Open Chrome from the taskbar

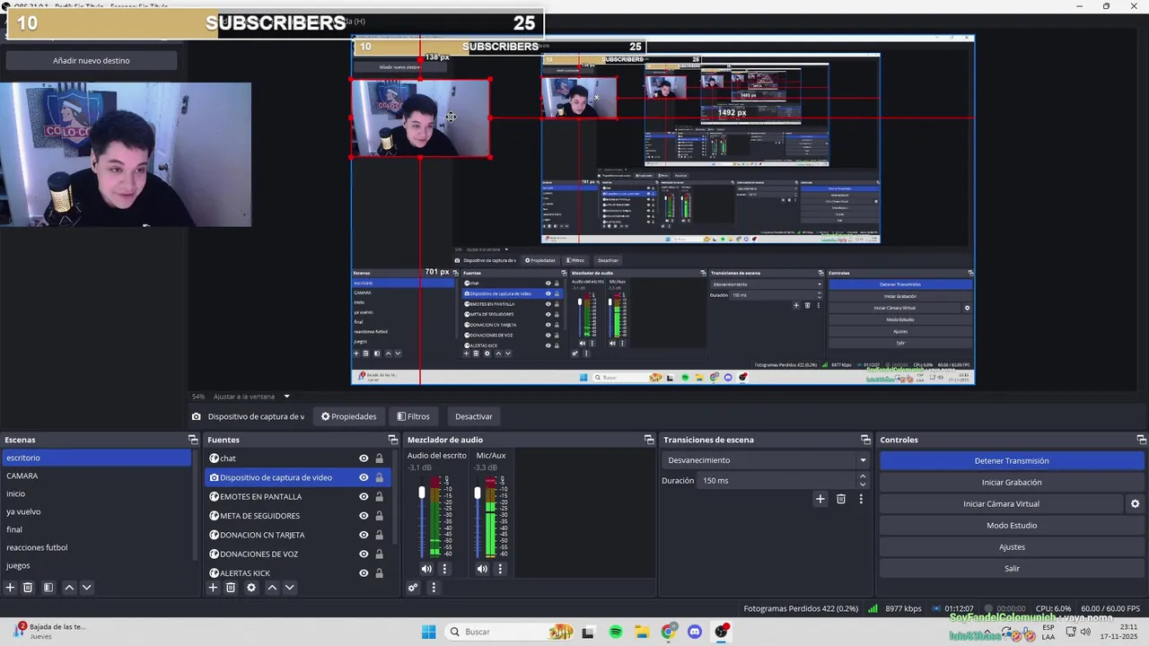pyautogui.click(x=668, y=632)
